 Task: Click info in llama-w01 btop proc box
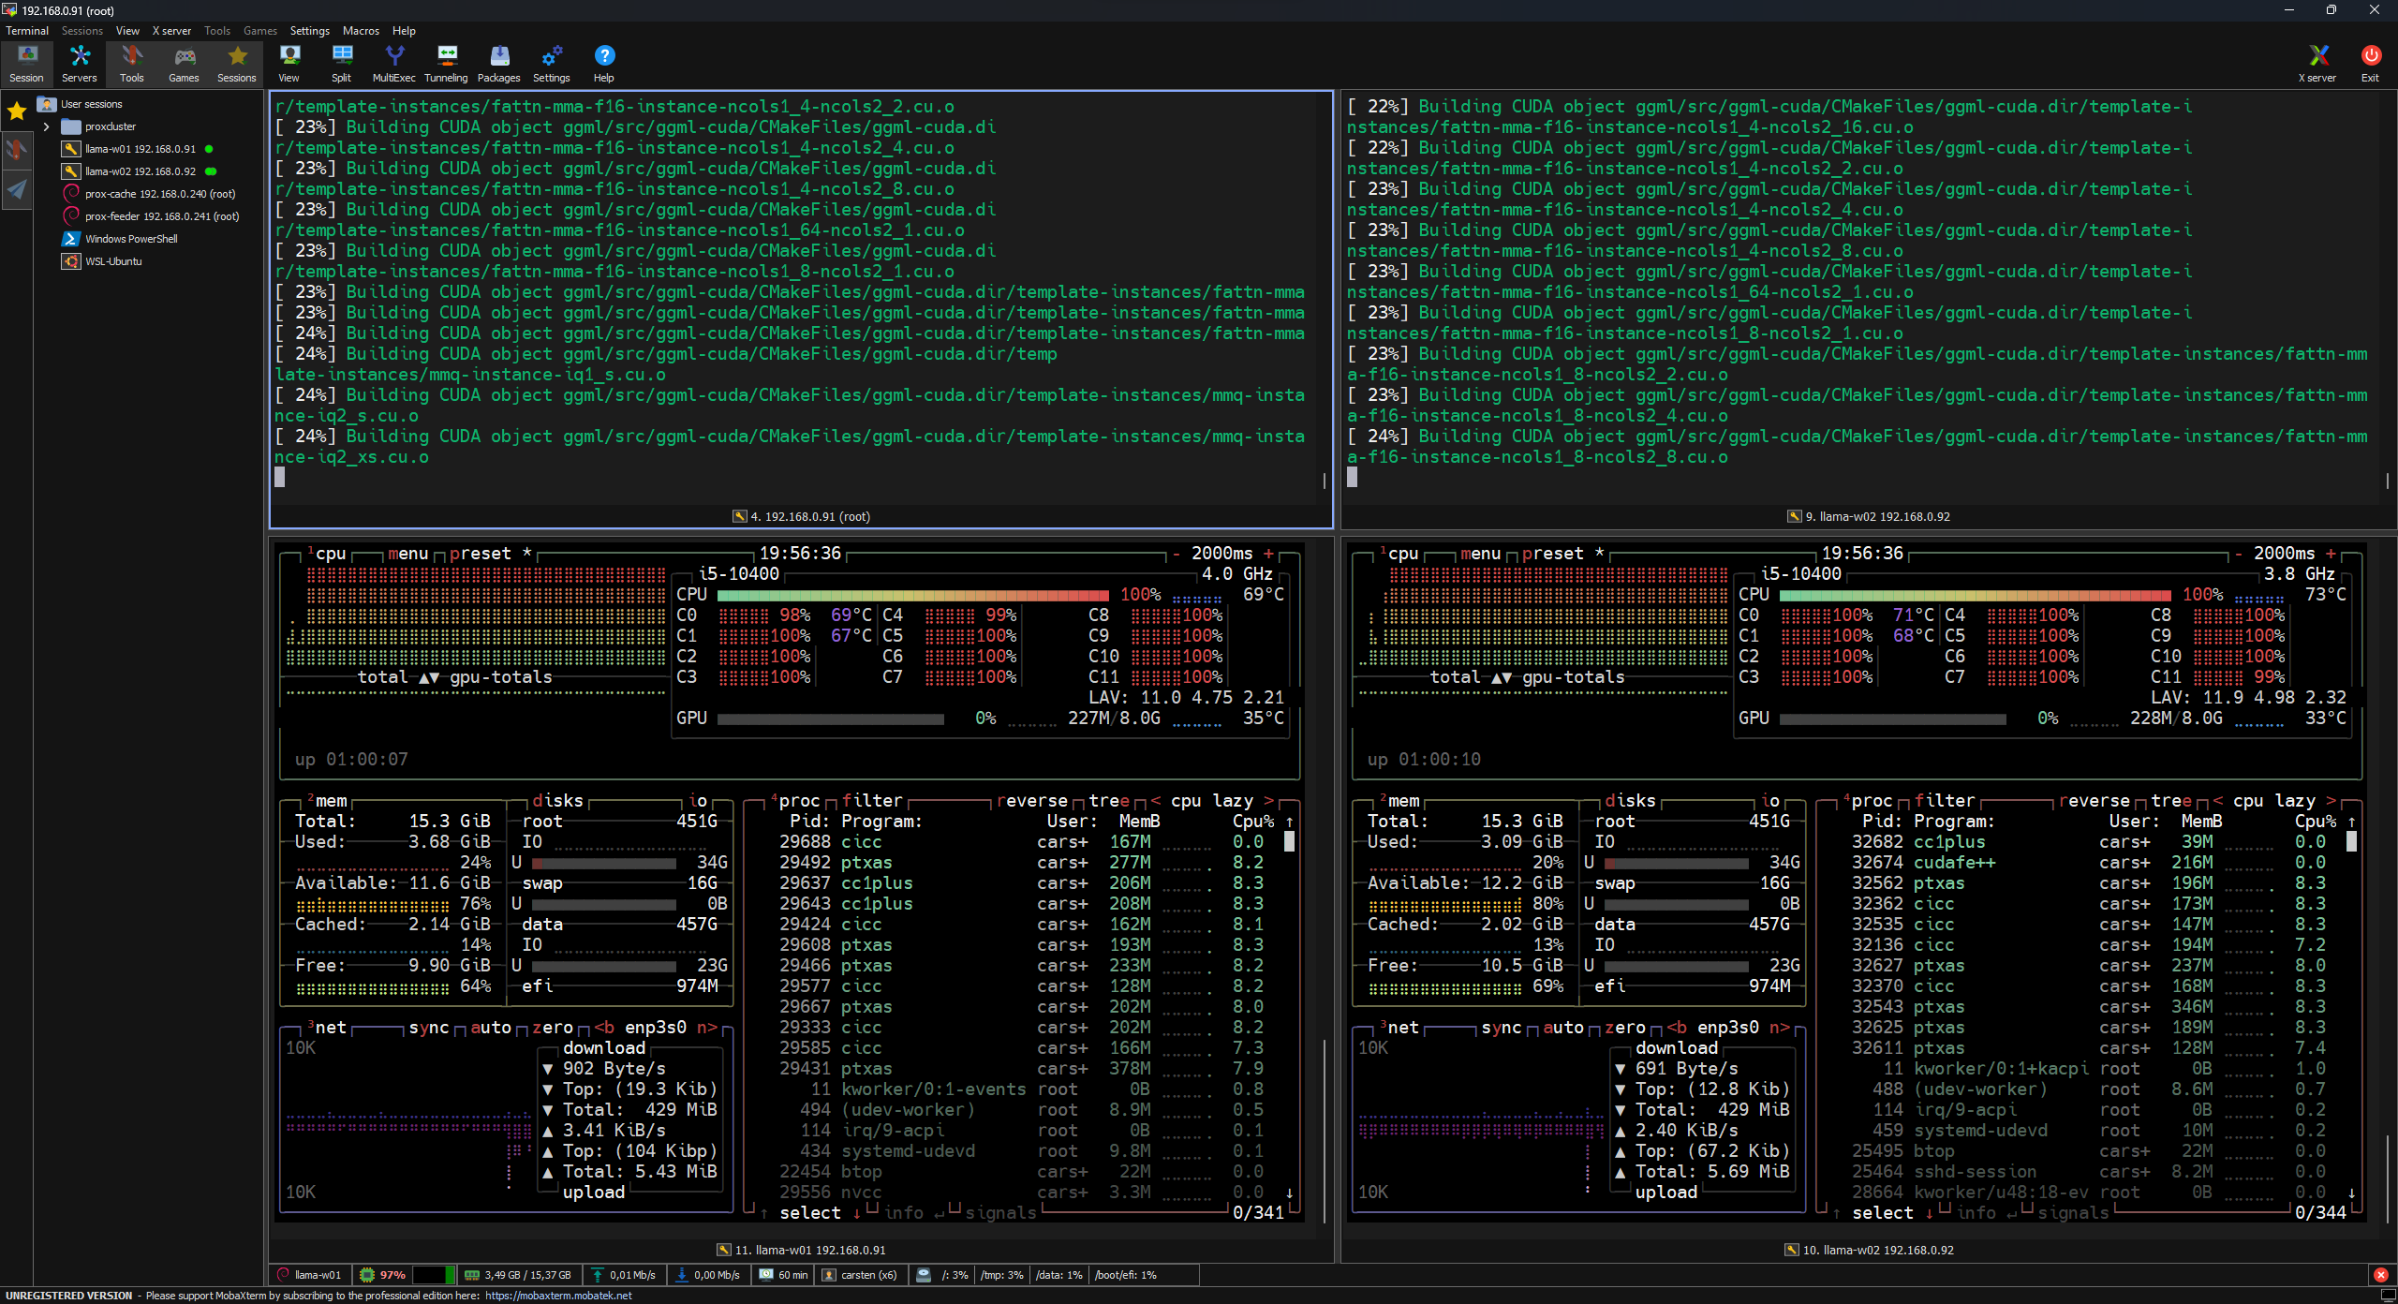coord(903,1213)
